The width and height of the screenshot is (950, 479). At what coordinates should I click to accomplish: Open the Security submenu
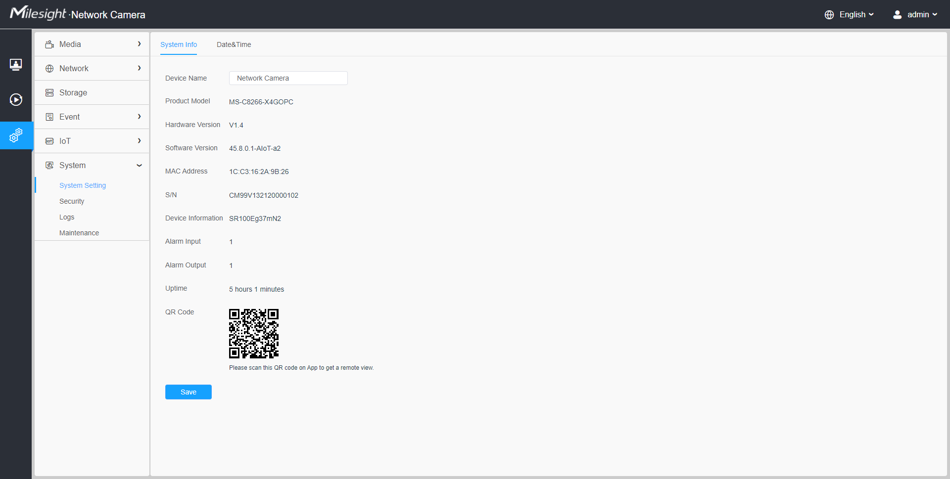[x=72, y=201]
